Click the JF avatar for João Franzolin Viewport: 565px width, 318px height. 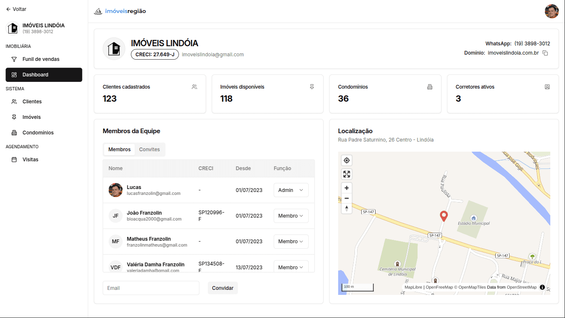pos(116,216)
